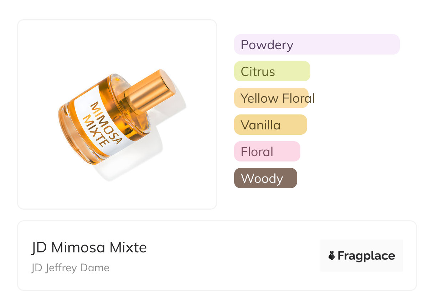Viewport: 434px width, 308px height.
Task: Click the word MIXTE on the bottle label
Action: [94, 130]
